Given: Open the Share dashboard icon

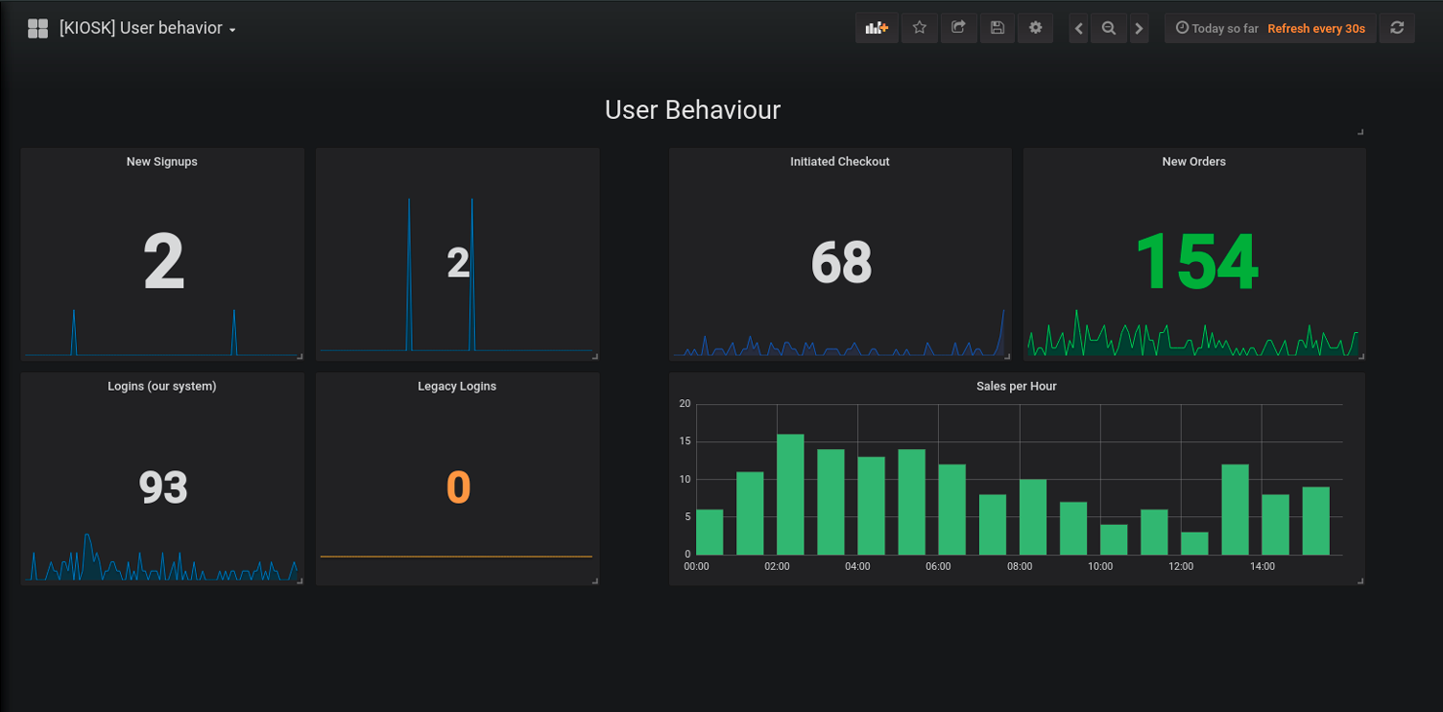Looking at the screenshot, I should pyautogui.click(x=958, y=28).
